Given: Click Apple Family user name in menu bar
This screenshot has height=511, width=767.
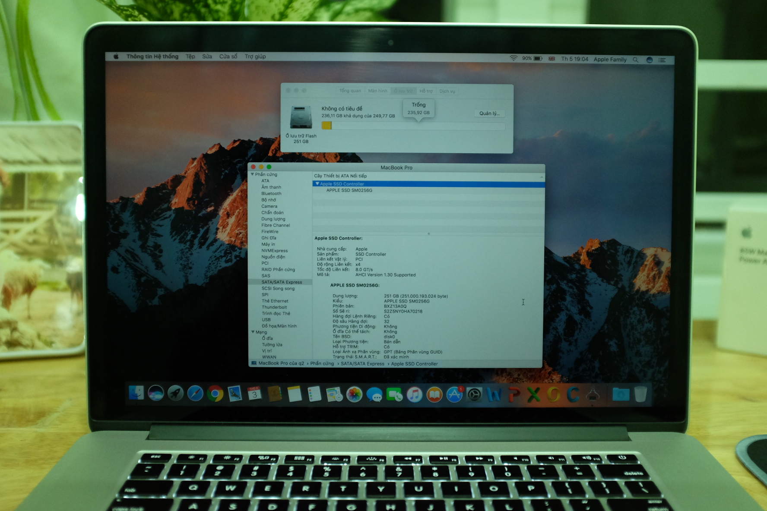Looking at the screenshot, I should pyautogui.click(x=610, y=60).
